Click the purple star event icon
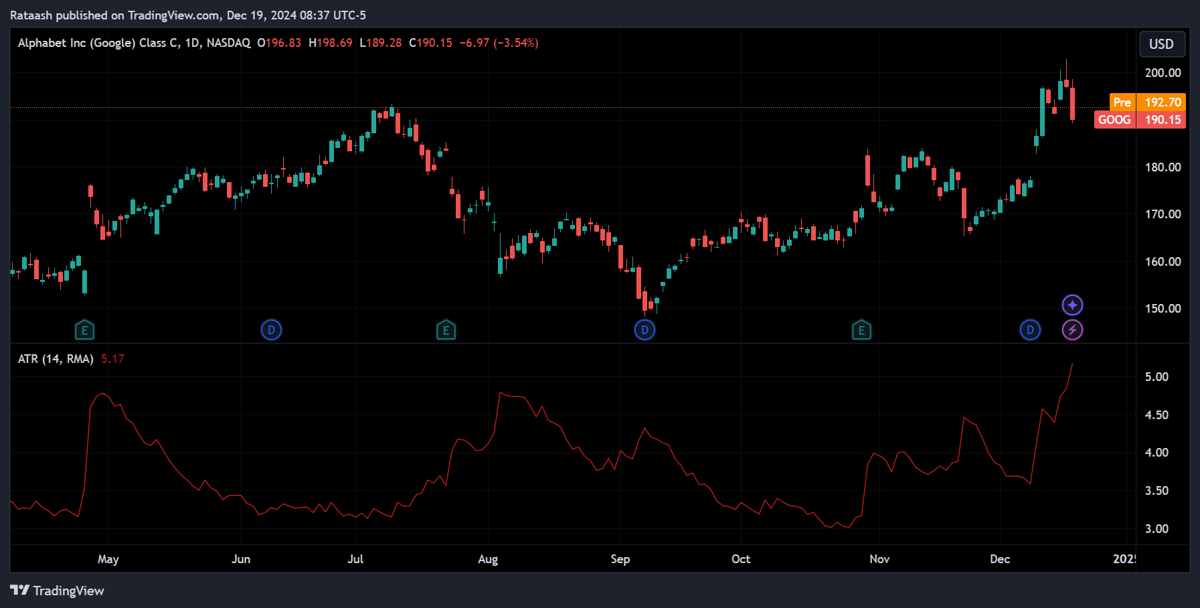Image resolution: width=1200 pixels, height=608 pixels. point(1072,305)
